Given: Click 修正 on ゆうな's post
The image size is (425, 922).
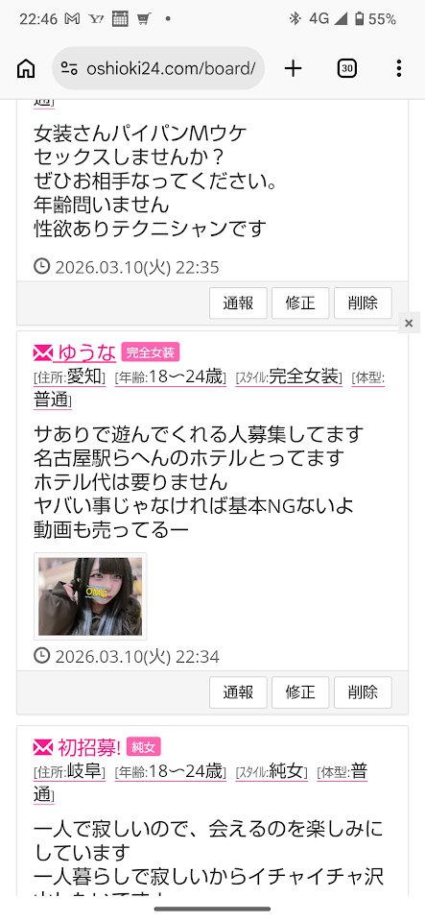Looking at the screenshot, I should coord(300,692).
